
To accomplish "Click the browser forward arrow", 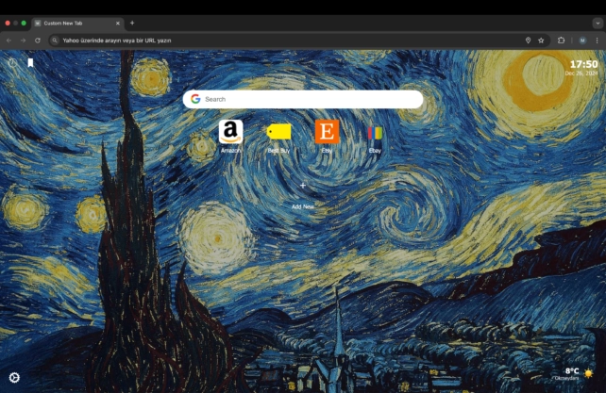I will (x=24, y=41).
